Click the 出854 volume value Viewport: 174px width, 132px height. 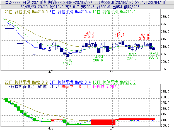[x=117, y=7]
